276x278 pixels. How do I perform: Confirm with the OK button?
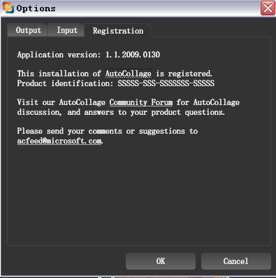coord(161,261)
